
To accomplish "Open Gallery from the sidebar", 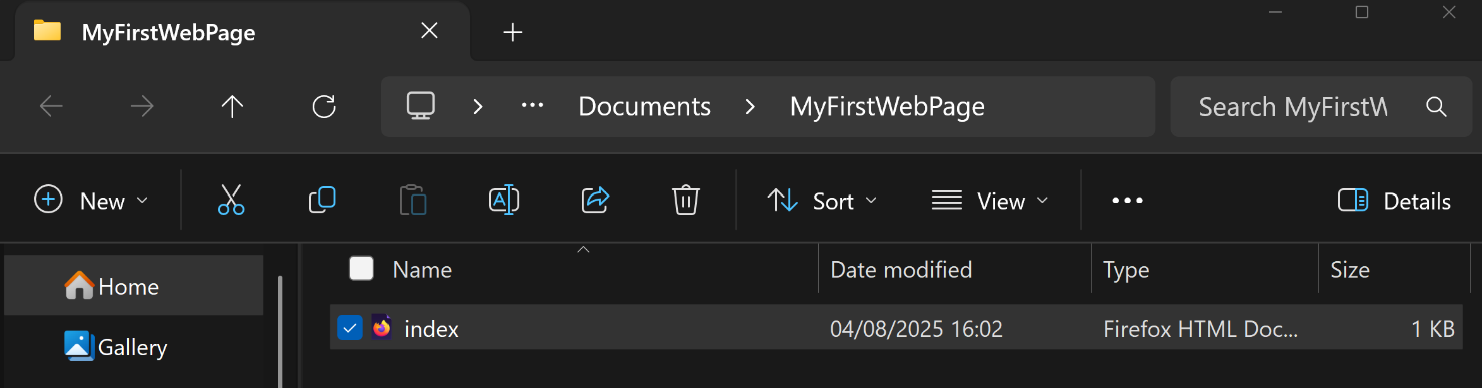I will click(x=131, y=345).
